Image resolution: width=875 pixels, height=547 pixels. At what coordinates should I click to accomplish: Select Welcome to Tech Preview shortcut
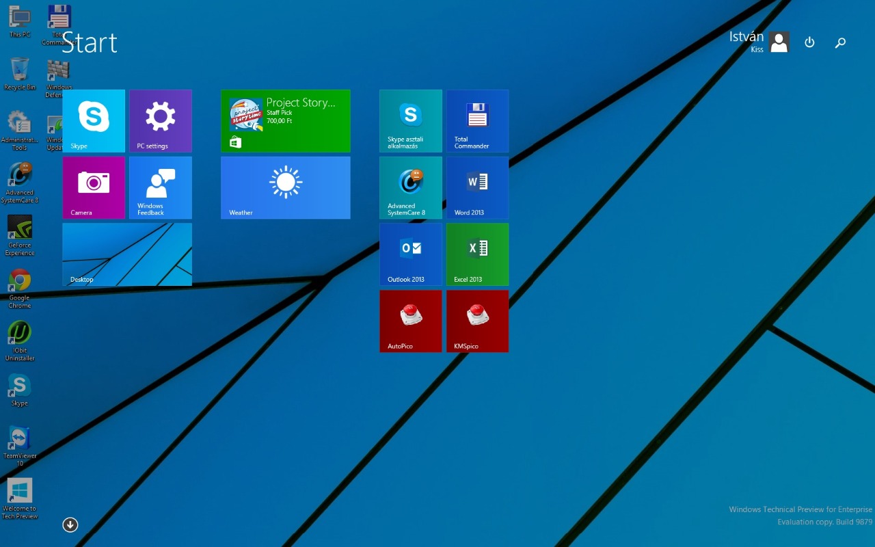pyautogui.click(x=20, y=499)
